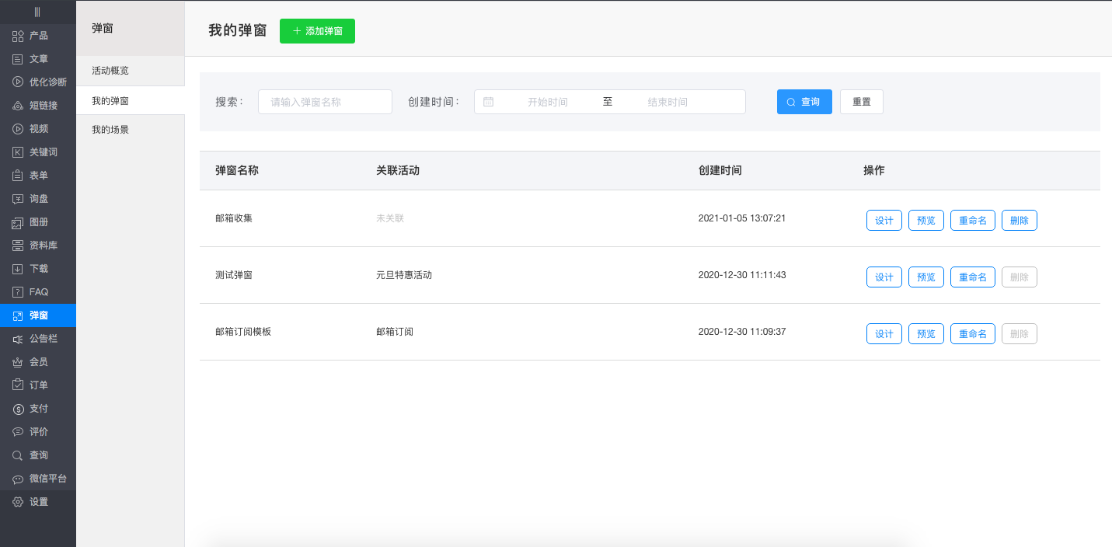Click the Payment (支付) dollar icon

18,409
